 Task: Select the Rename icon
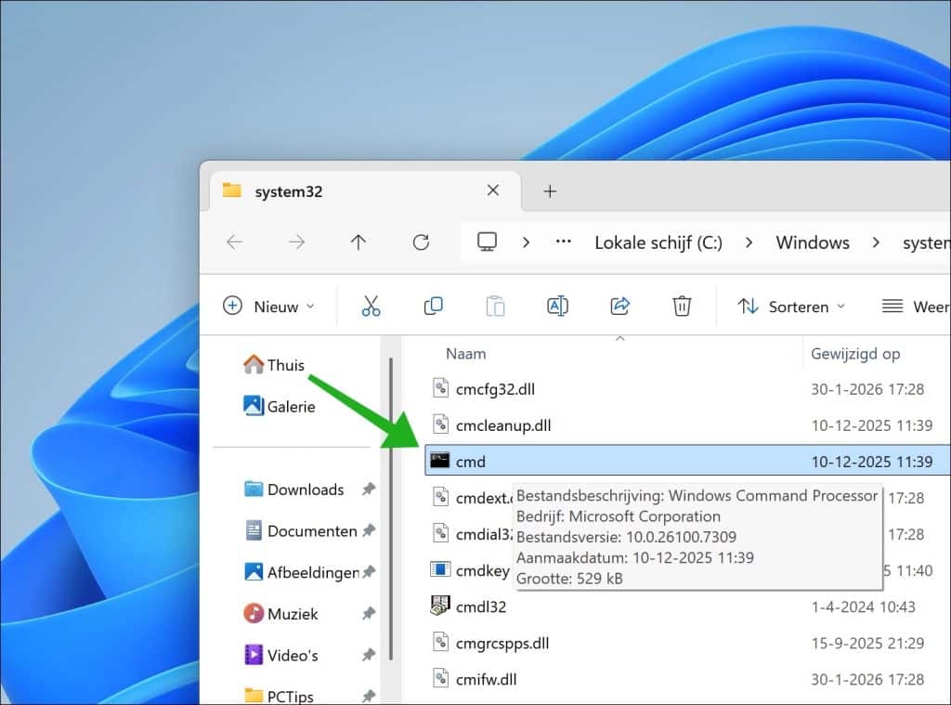coord(557,305)
